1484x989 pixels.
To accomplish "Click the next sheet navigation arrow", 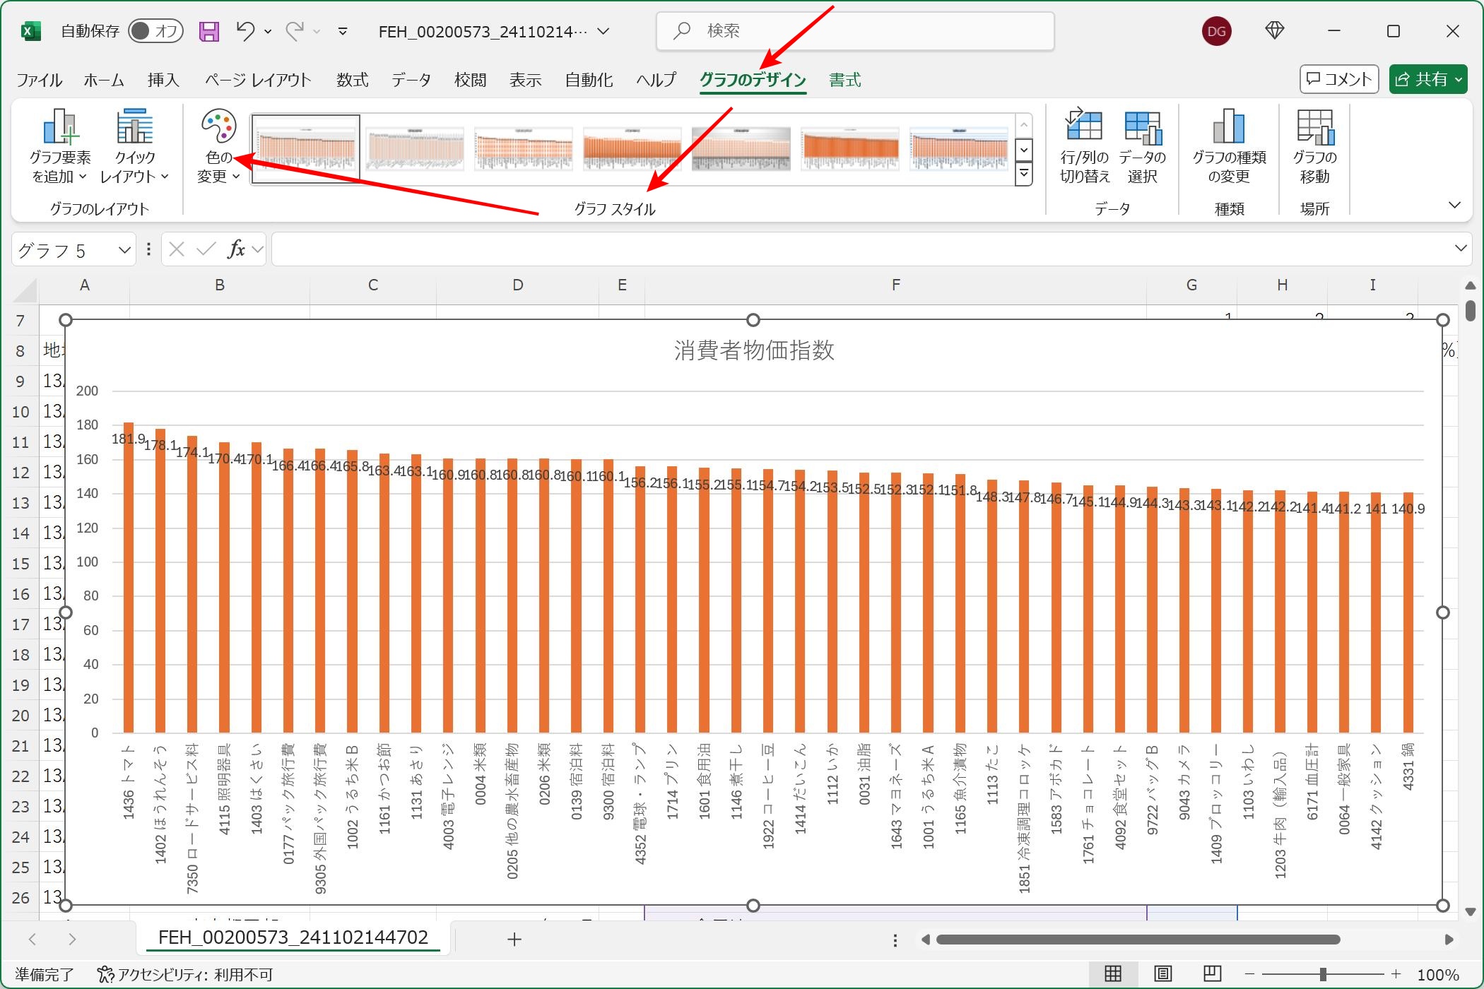I will point(72,939).
